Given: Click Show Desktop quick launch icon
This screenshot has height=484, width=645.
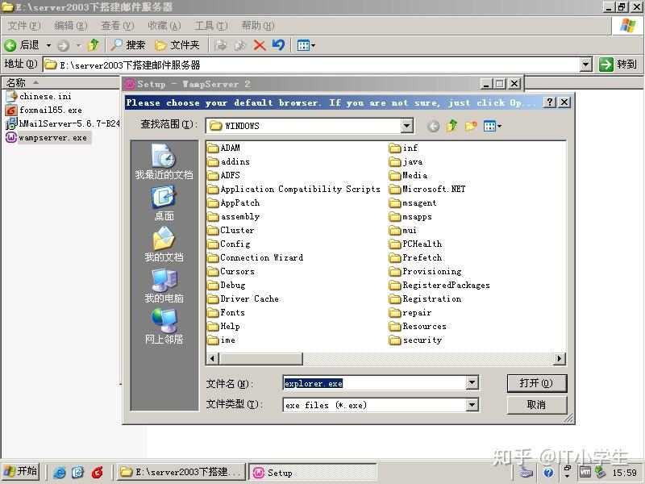Looking at the screenshot, I should pos(77,472).
